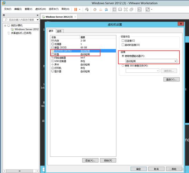Select the 显示器 device row

coord(83,71)
